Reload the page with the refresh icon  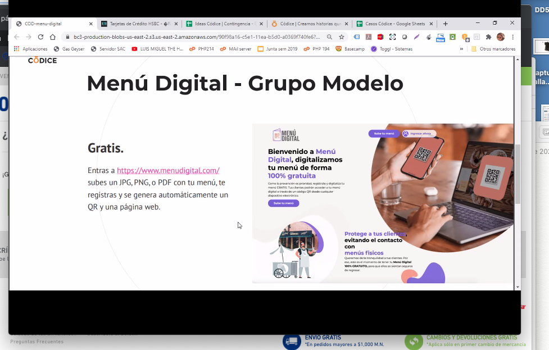coord(40,37)
